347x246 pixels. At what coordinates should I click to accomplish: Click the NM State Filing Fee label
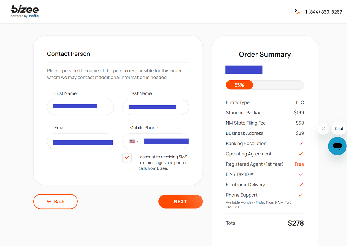tap(246, 123)
